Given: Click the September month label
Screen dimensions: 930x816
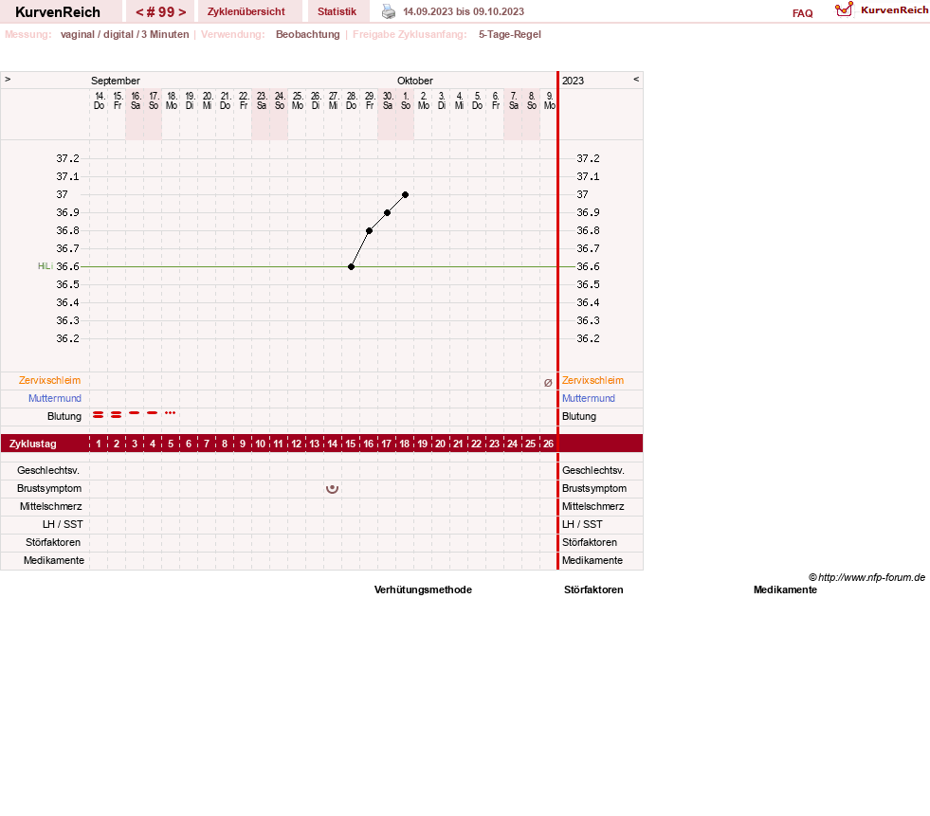Looking at the screenshot, I should (x=115, y=81).
